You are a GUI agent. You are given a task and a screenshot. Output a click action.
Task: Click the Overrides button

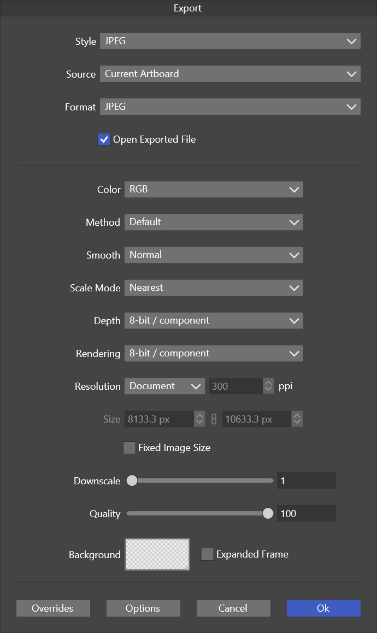(54, 608)
